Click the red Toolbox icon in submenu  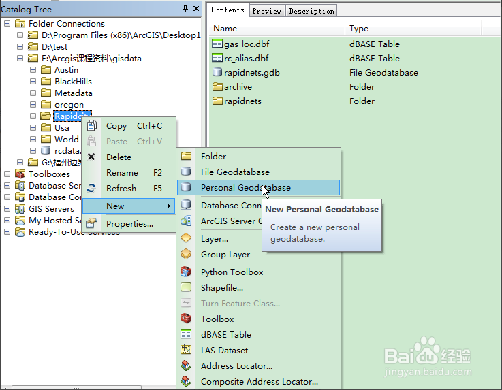[186, 319]
